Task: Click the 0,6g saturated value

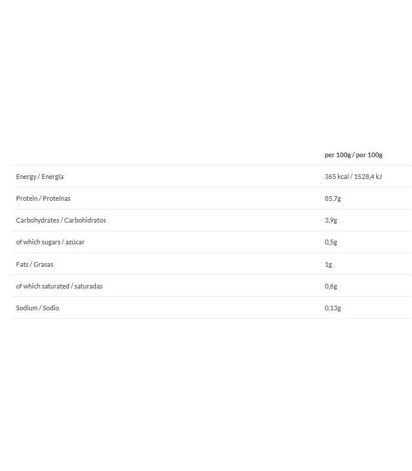Action: coord(331,286)
